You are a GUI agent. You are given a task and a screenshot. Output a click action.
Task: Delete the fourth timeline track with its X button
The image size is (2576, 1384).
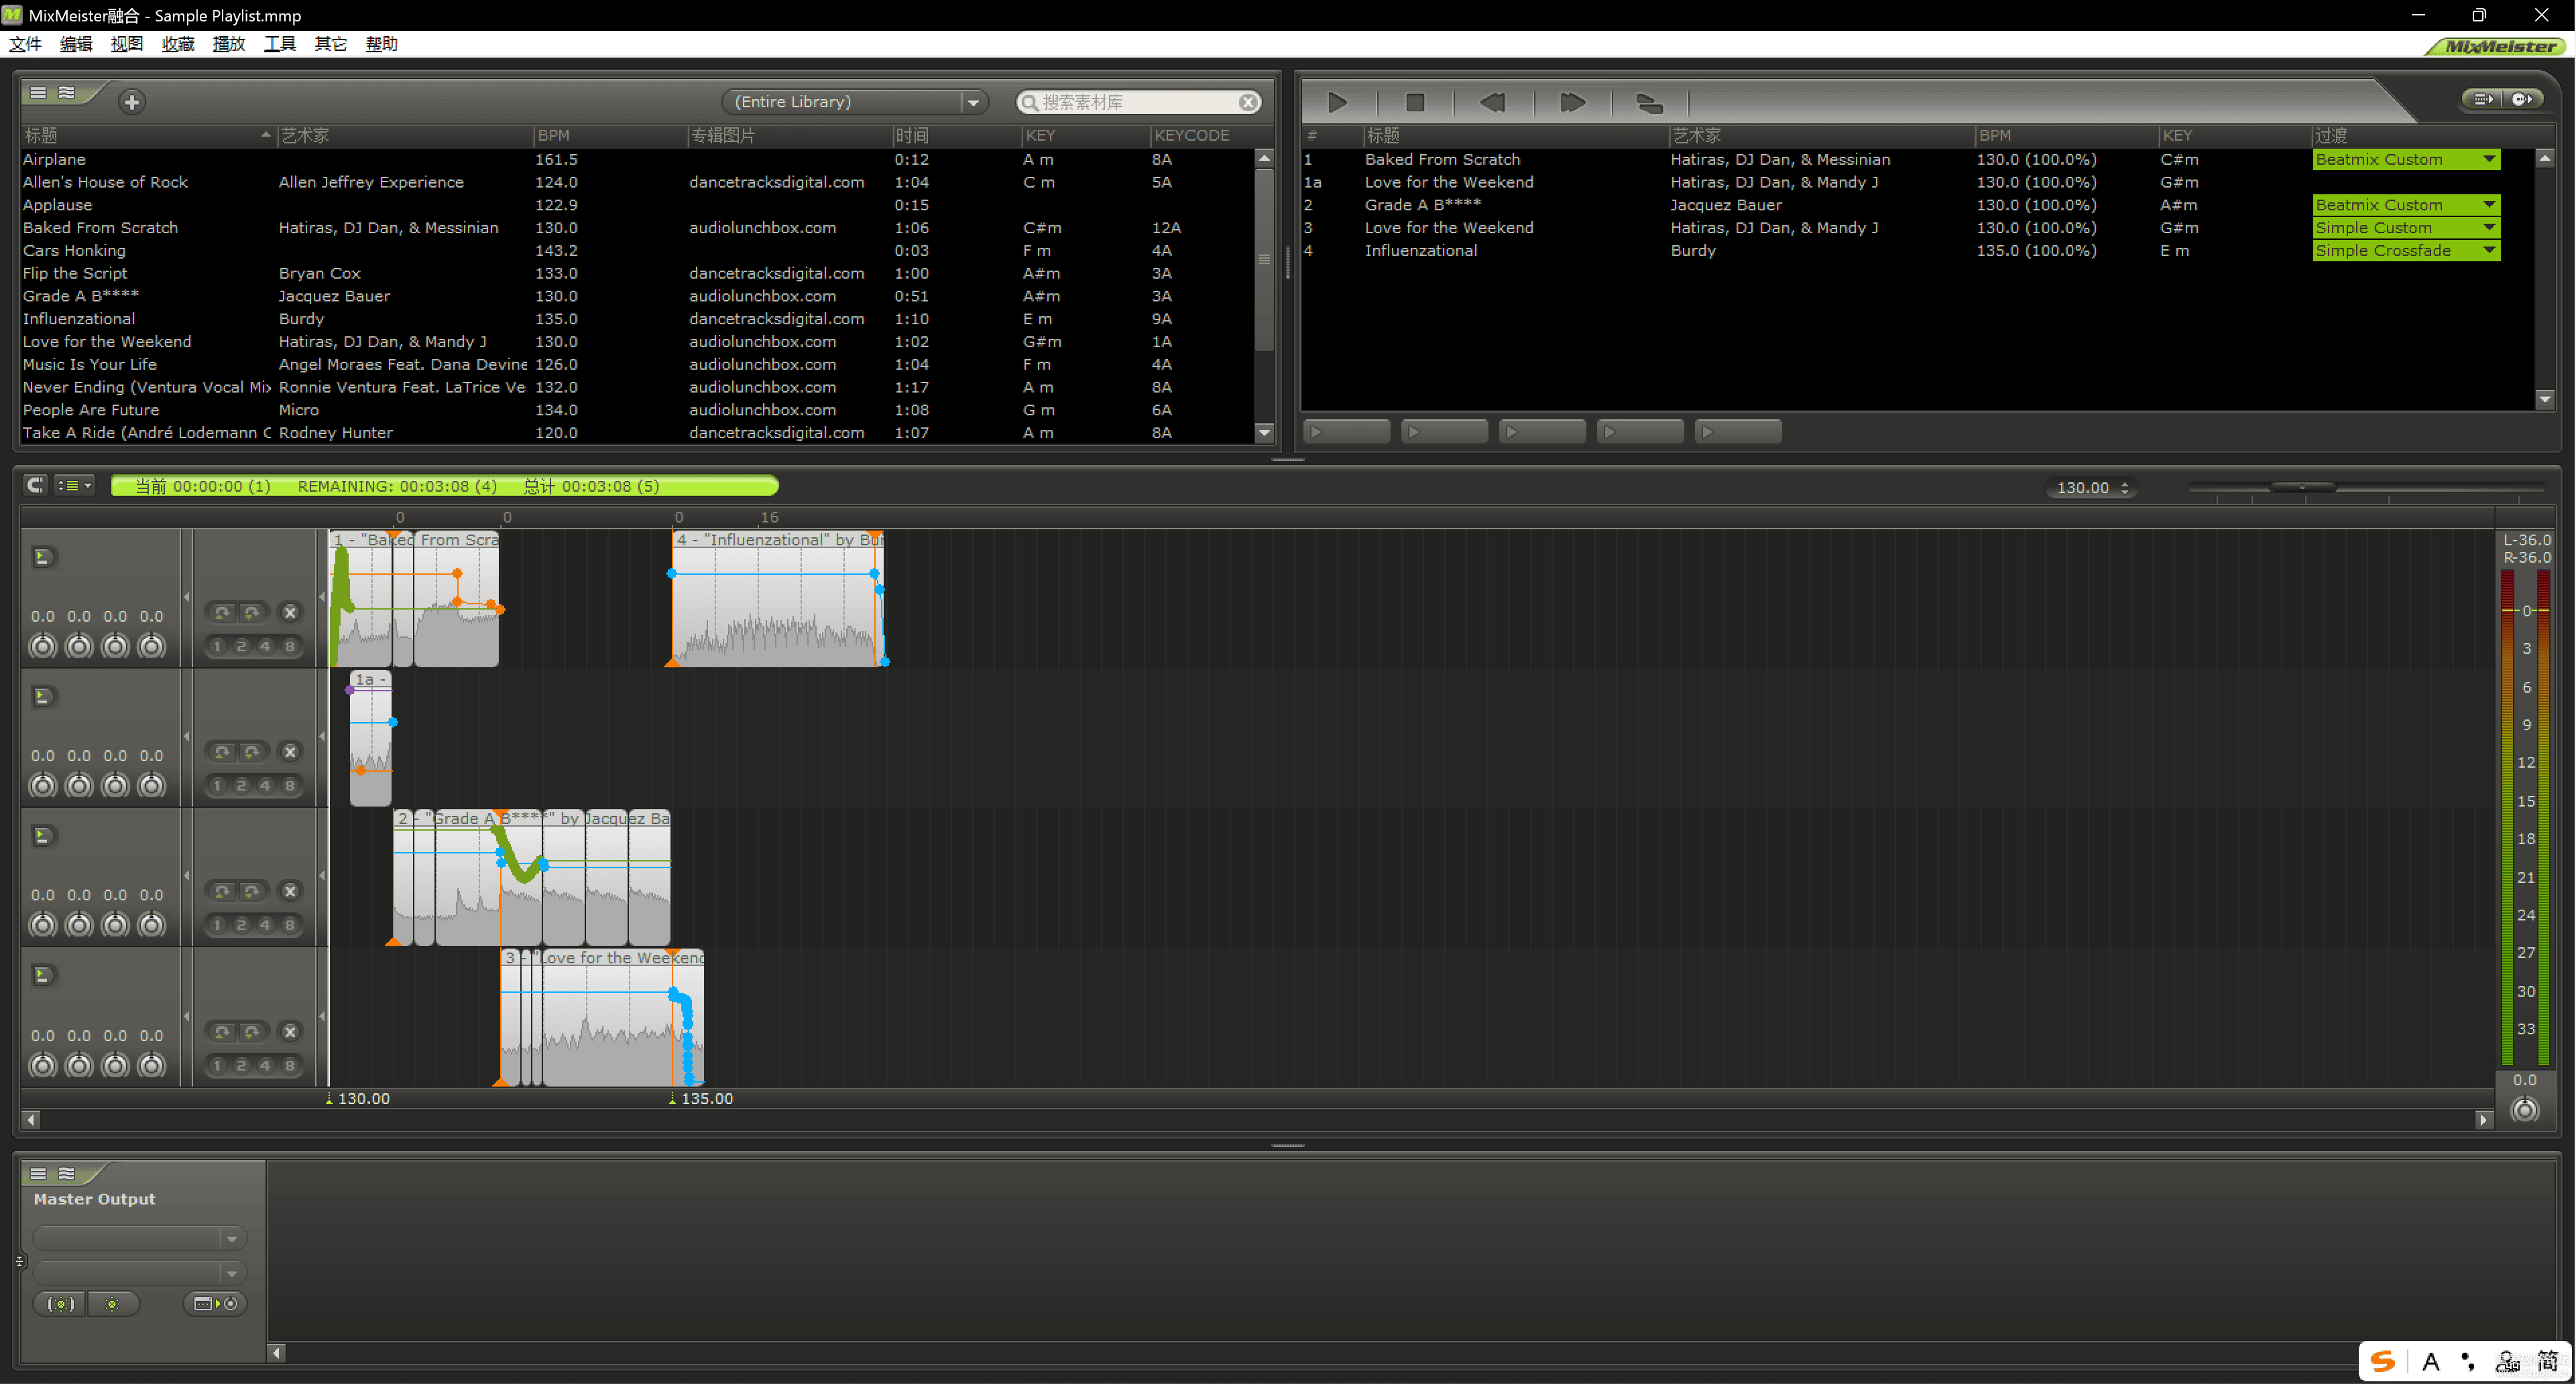(290, 1031)
